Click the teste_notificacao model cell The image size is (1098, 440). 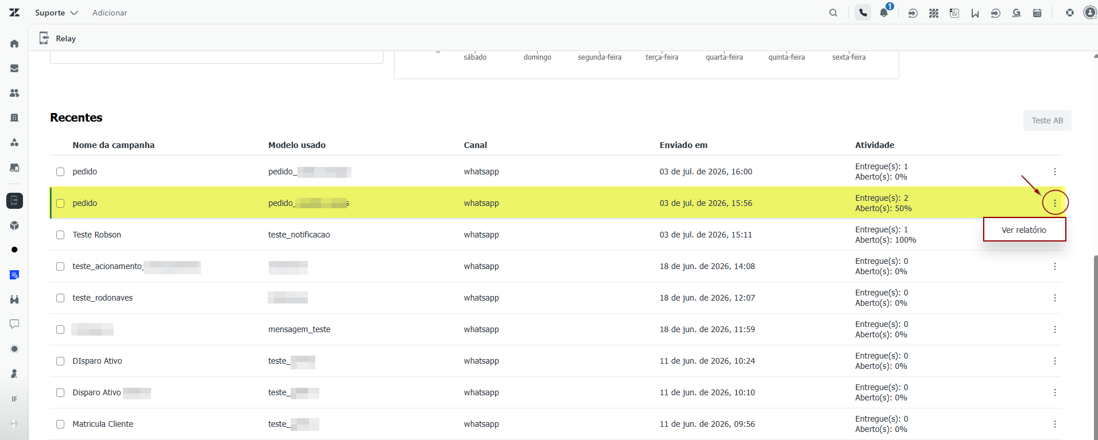[x=299, y=235]
